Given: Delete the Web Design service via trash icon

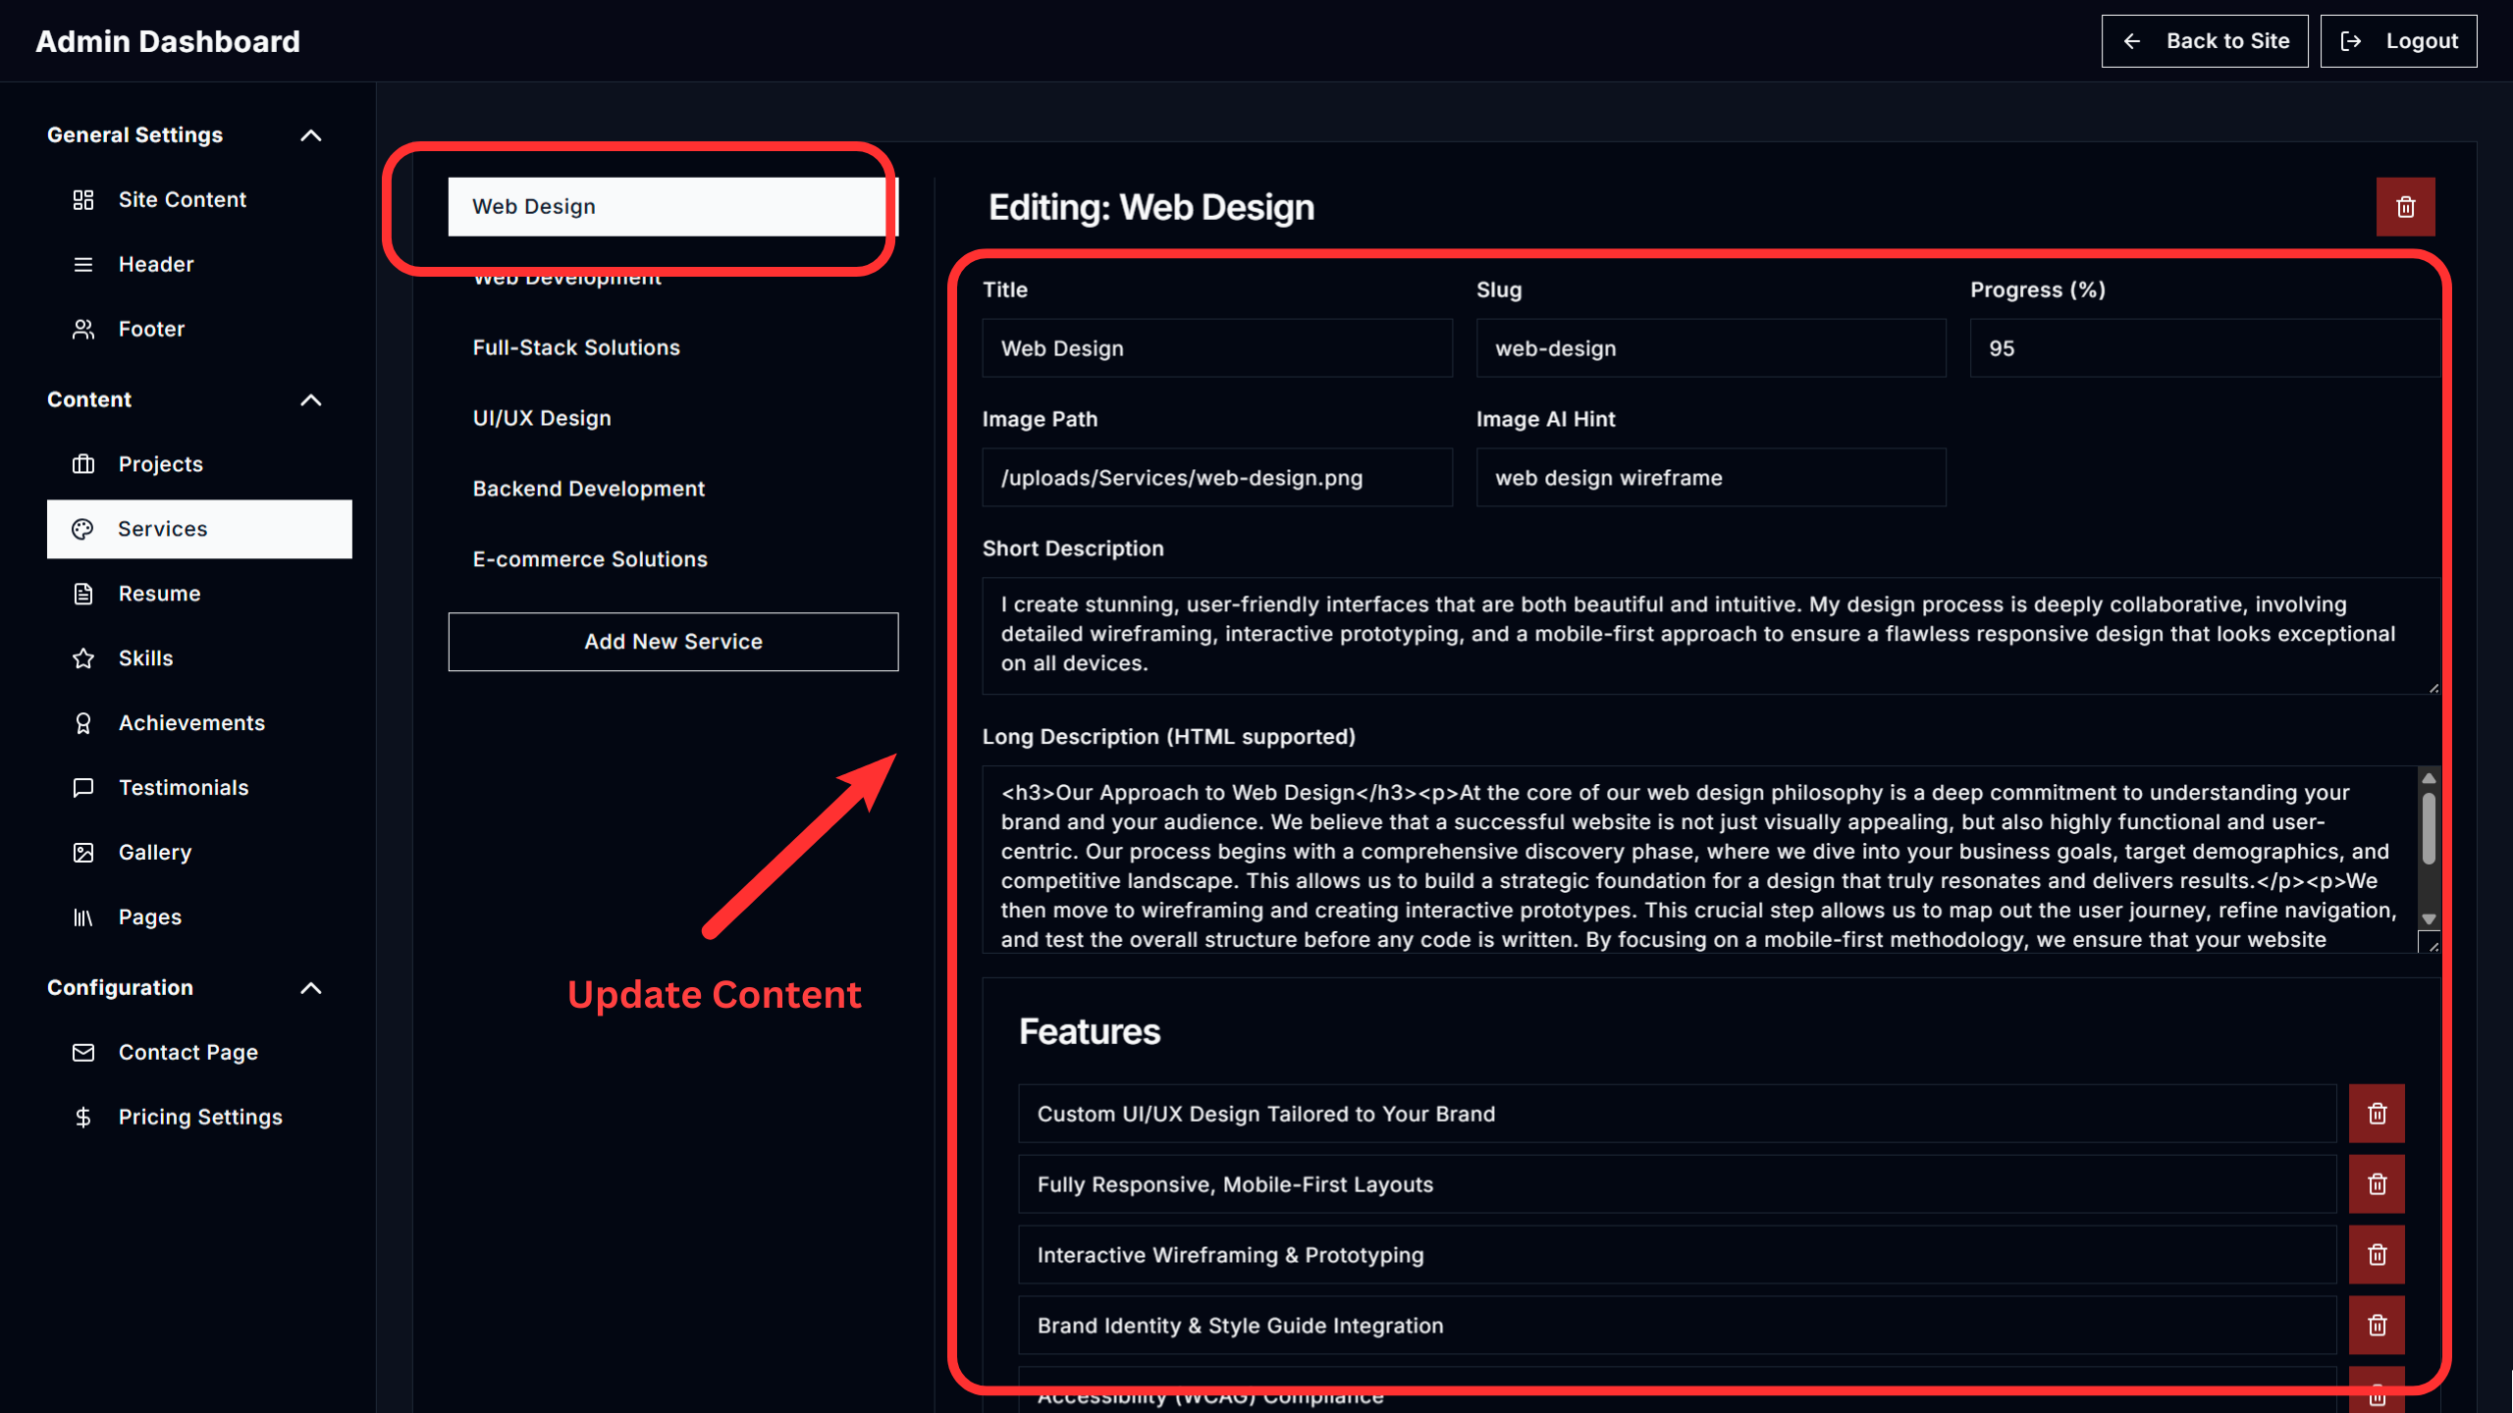Looking at the screenshot, I should pyautogui.click(x=2405, y=207).
